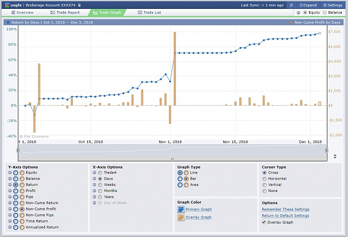Choose Horizontal cursor type

pos(264,179)
